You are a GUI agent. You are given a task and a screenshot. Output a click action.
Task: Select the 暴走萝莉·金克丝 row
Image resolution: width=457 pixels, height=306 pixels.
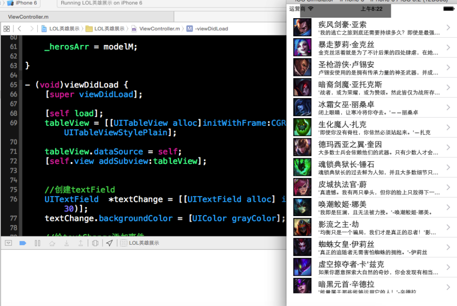pyautogui.click(x=372, y=47)
